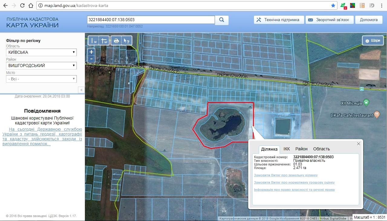
Task: Open the Місто dropdown
Action: tap(41, 79)
